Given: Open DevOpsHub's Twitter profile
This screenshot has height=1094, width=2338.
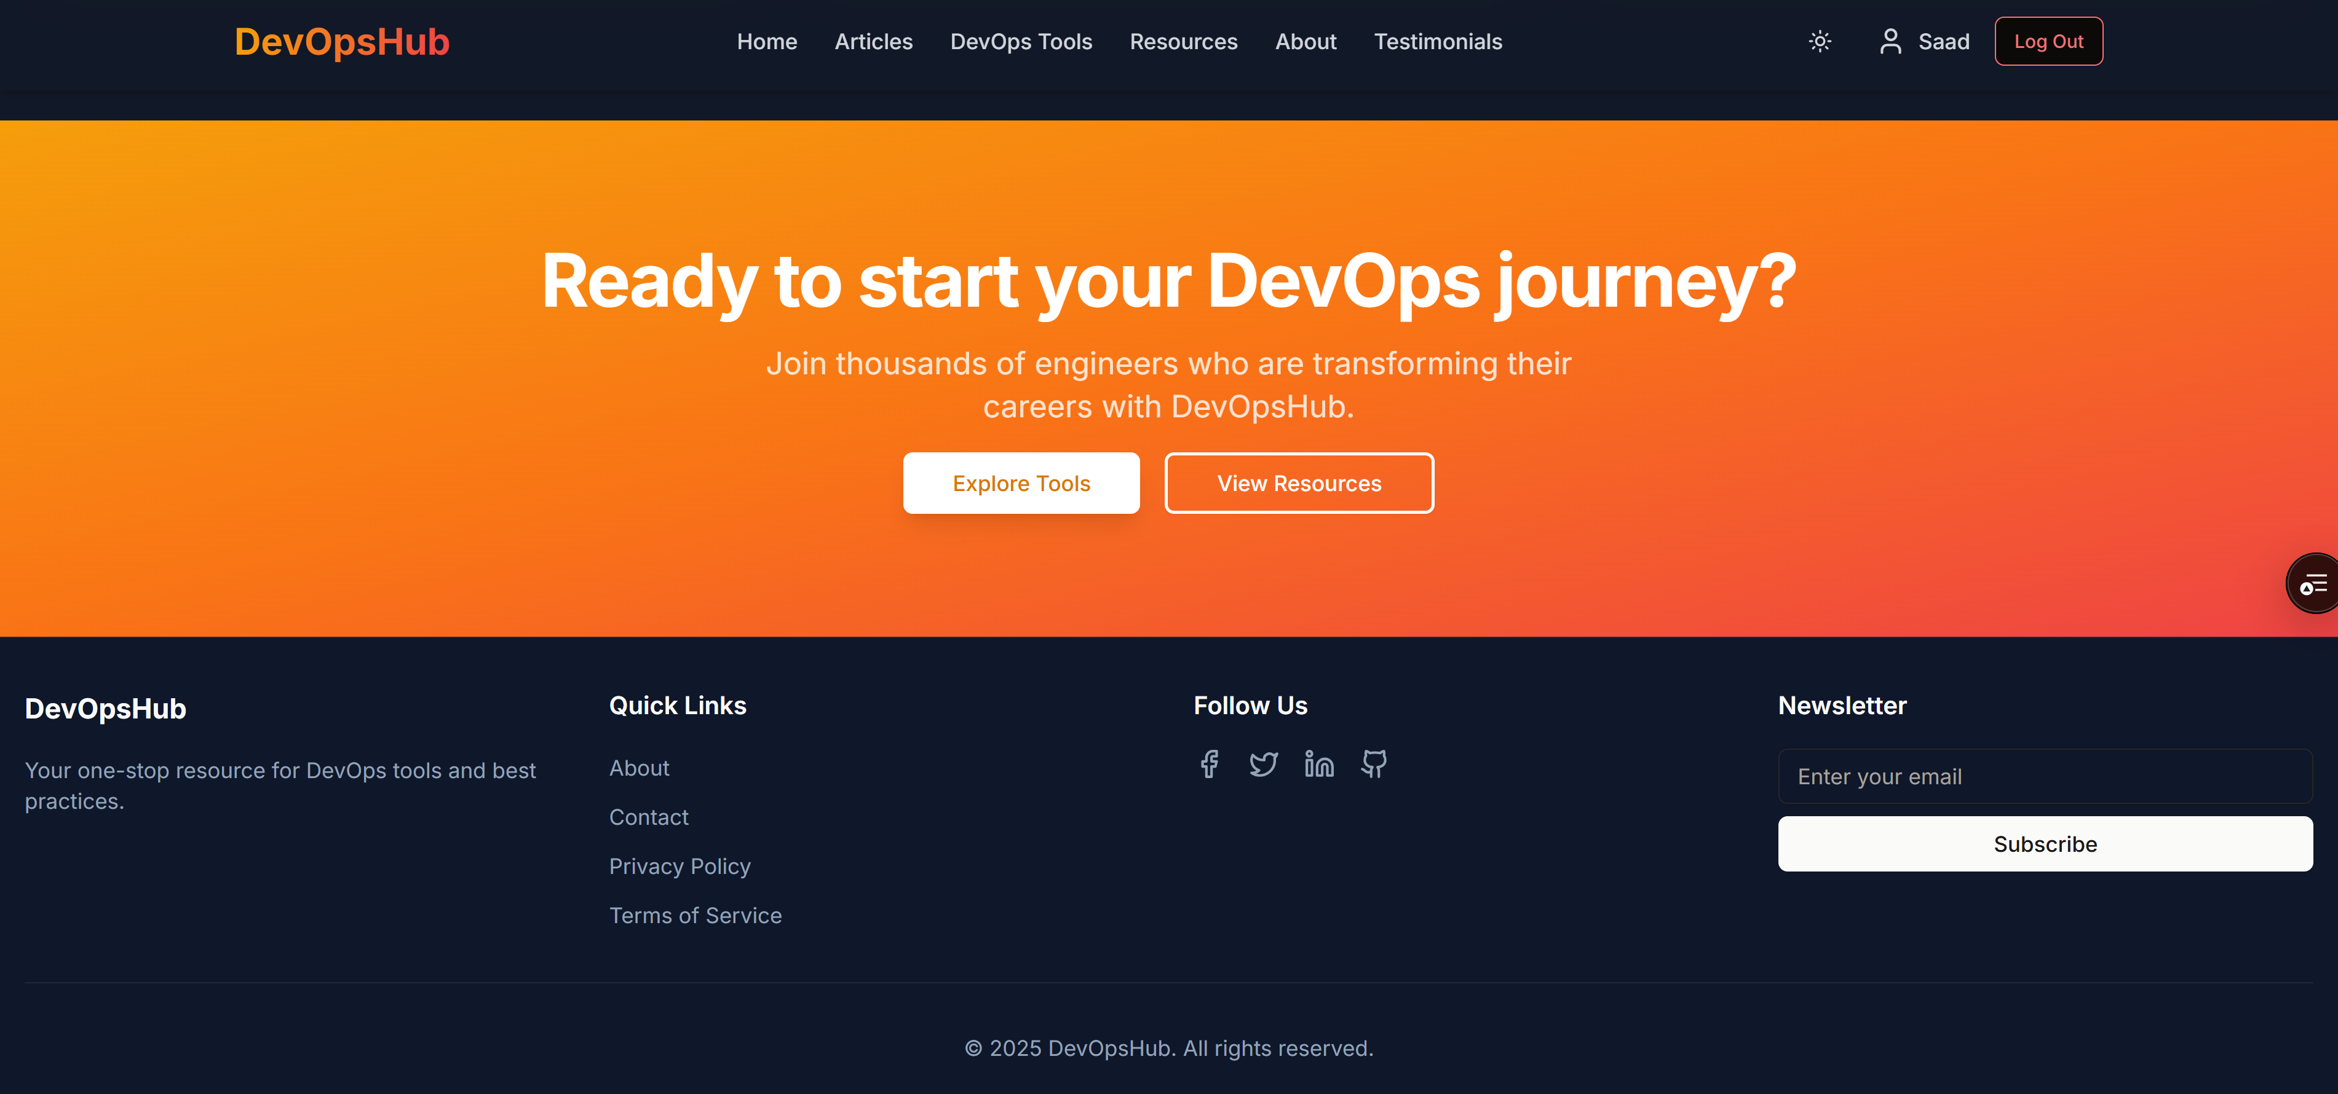Looking at the screenshot, I should pos(1263,765).
